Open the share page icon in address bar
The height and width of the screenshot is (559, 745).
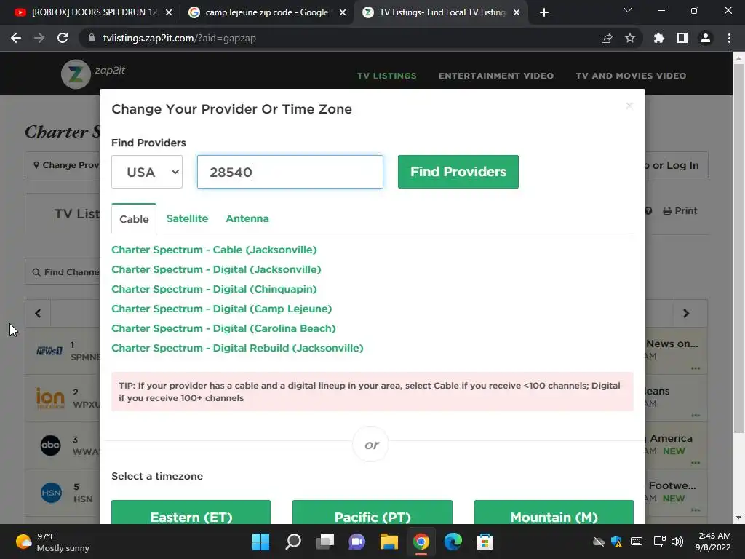[607, 38]
